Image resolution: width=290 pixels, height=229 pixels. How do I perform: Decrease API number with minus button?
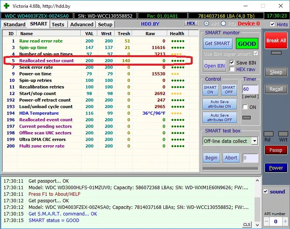pos(266,221)
